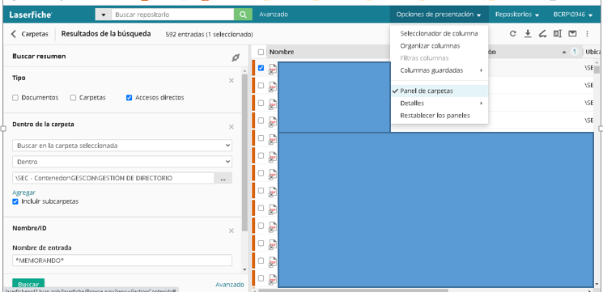Open Opciones de presentación dropdown
This screenshot has width=603, height=292.
click(439, 15)
